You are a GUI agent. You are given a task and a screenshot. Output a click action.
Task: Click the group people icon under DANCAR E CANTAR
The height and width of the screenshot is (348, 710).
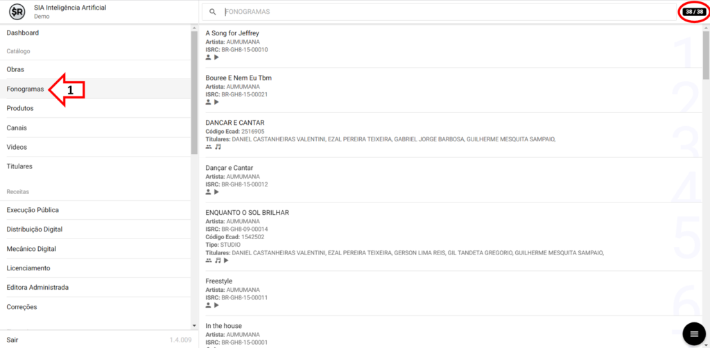(209, 147)
